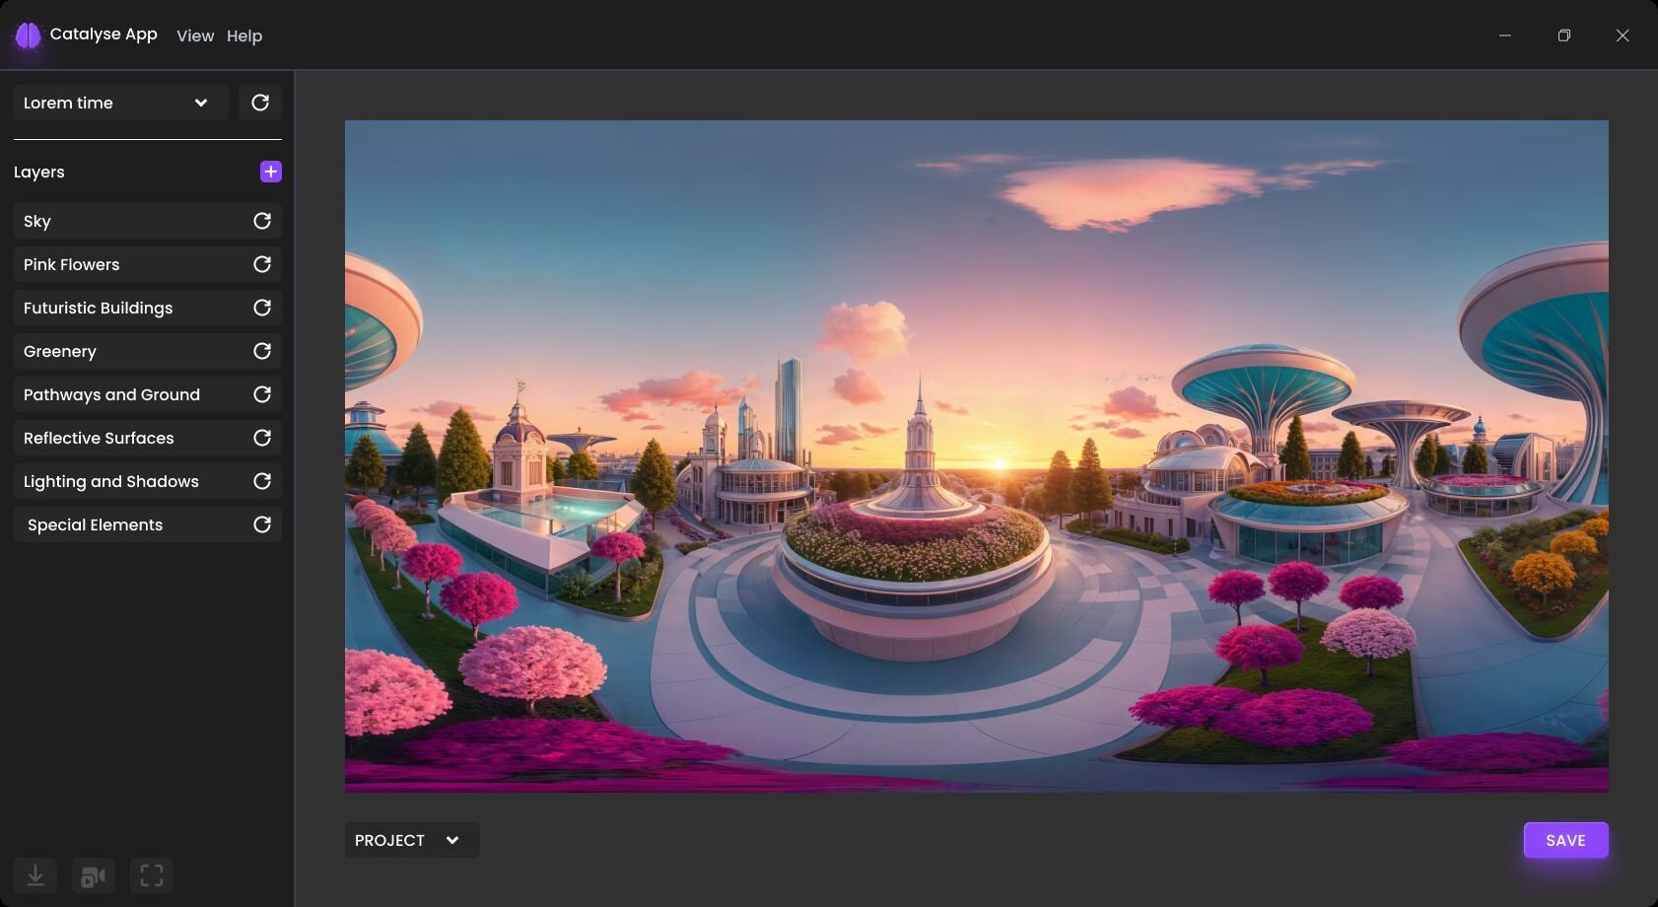Regenerate the Greenery layer
Screen dimensions: 1658x907
262,351
